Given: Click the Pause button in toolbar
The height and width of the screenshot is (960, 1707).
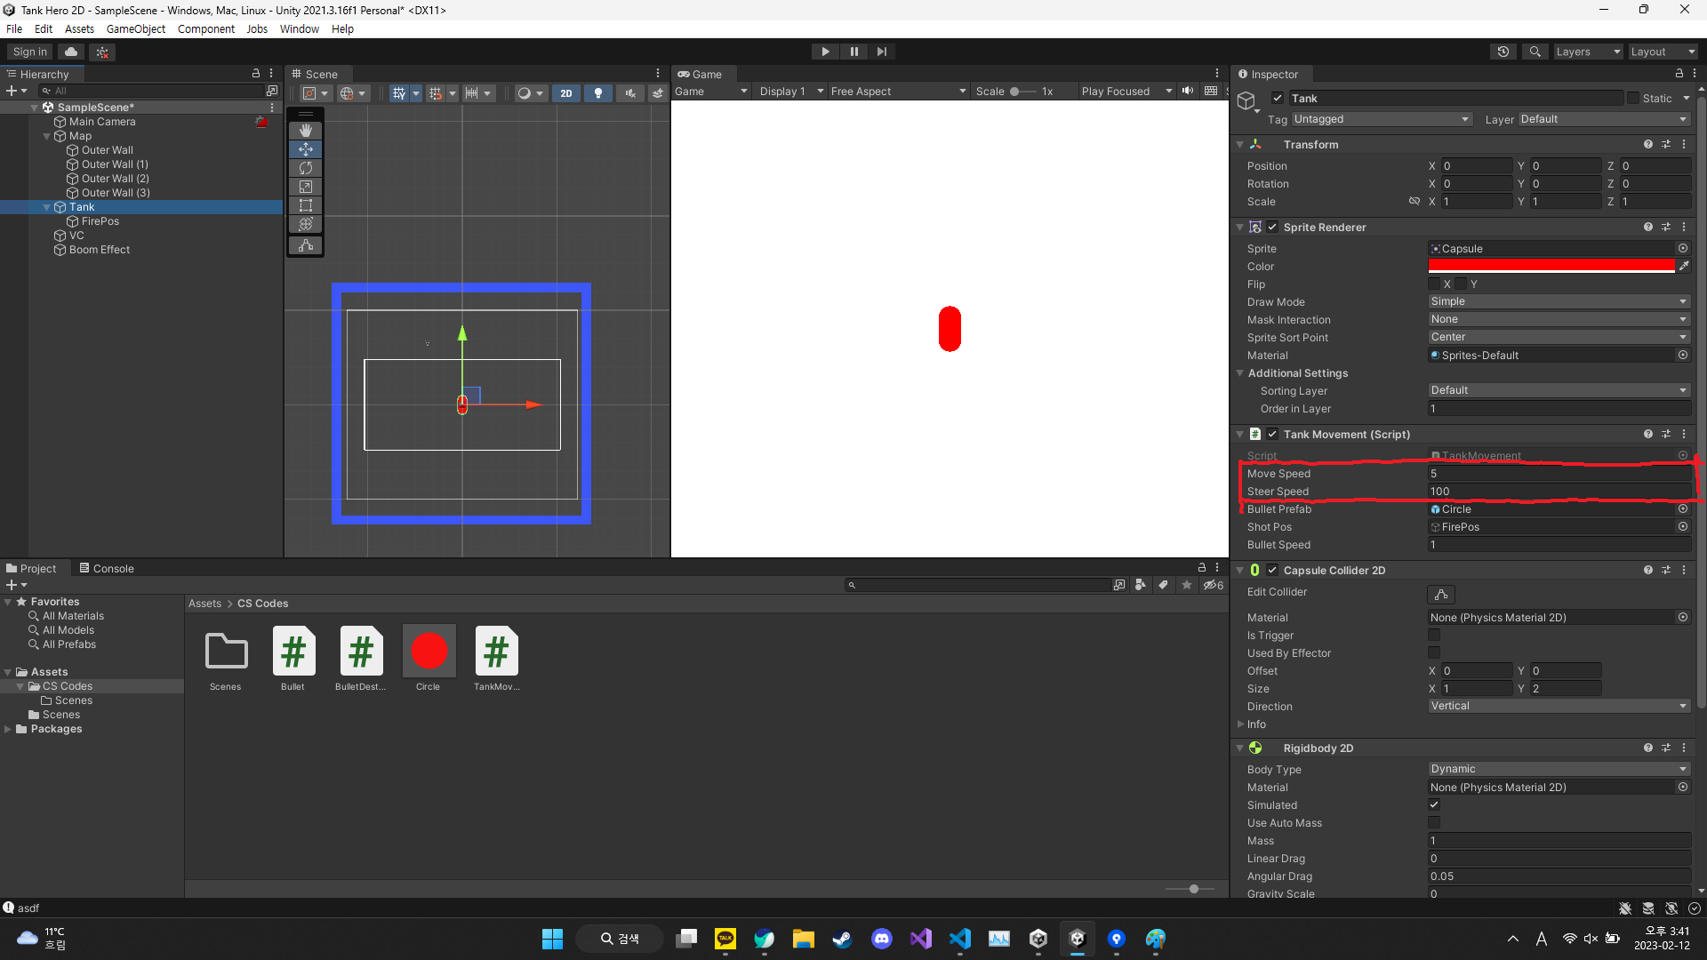Looking at the screenshot, I should pos(853,52).
